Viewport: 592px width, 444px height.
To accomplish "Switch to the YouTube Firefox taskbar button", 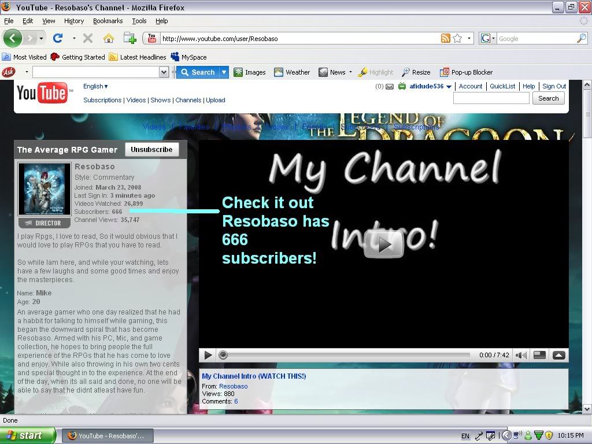I will (x=108, y=436).
